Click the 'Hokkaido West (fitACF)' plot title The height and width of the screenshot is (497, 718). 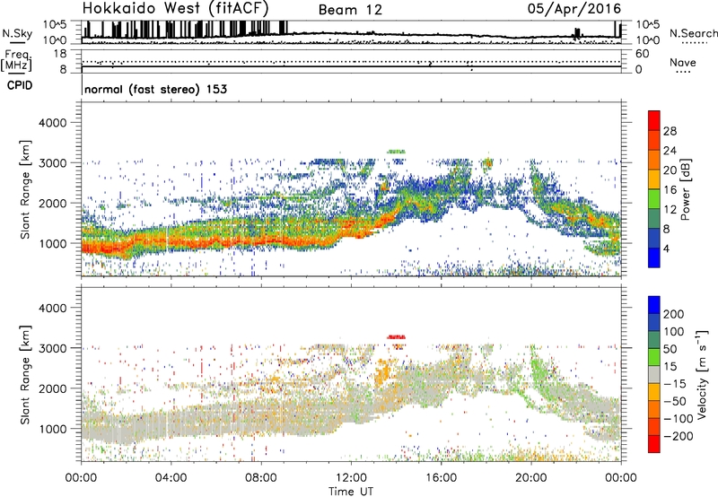[175, 8]
